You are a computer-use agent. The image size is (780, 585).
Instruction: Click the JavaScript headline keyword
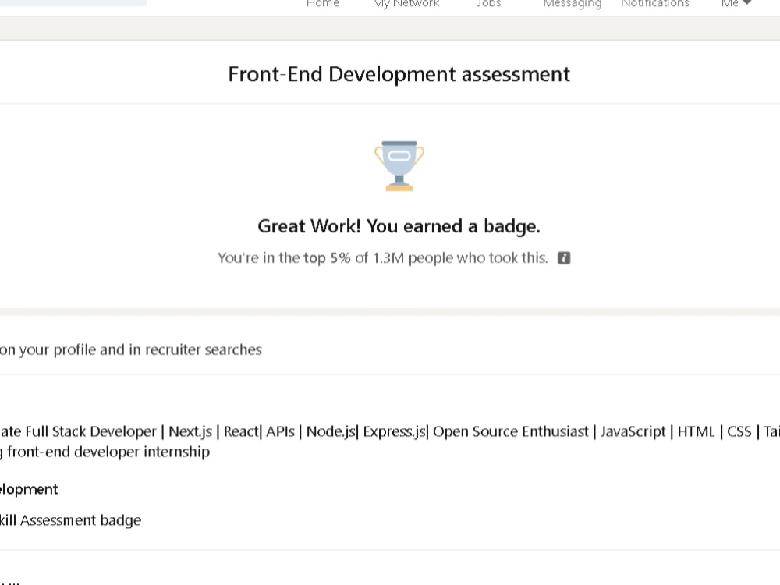[x=633, y=431]
